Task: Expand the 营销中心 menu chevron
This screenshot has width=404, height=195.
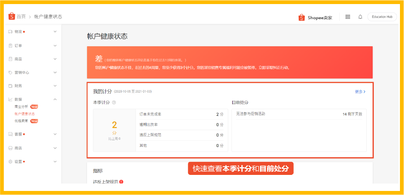Action: pyautogui.click(x=55, y=73)
